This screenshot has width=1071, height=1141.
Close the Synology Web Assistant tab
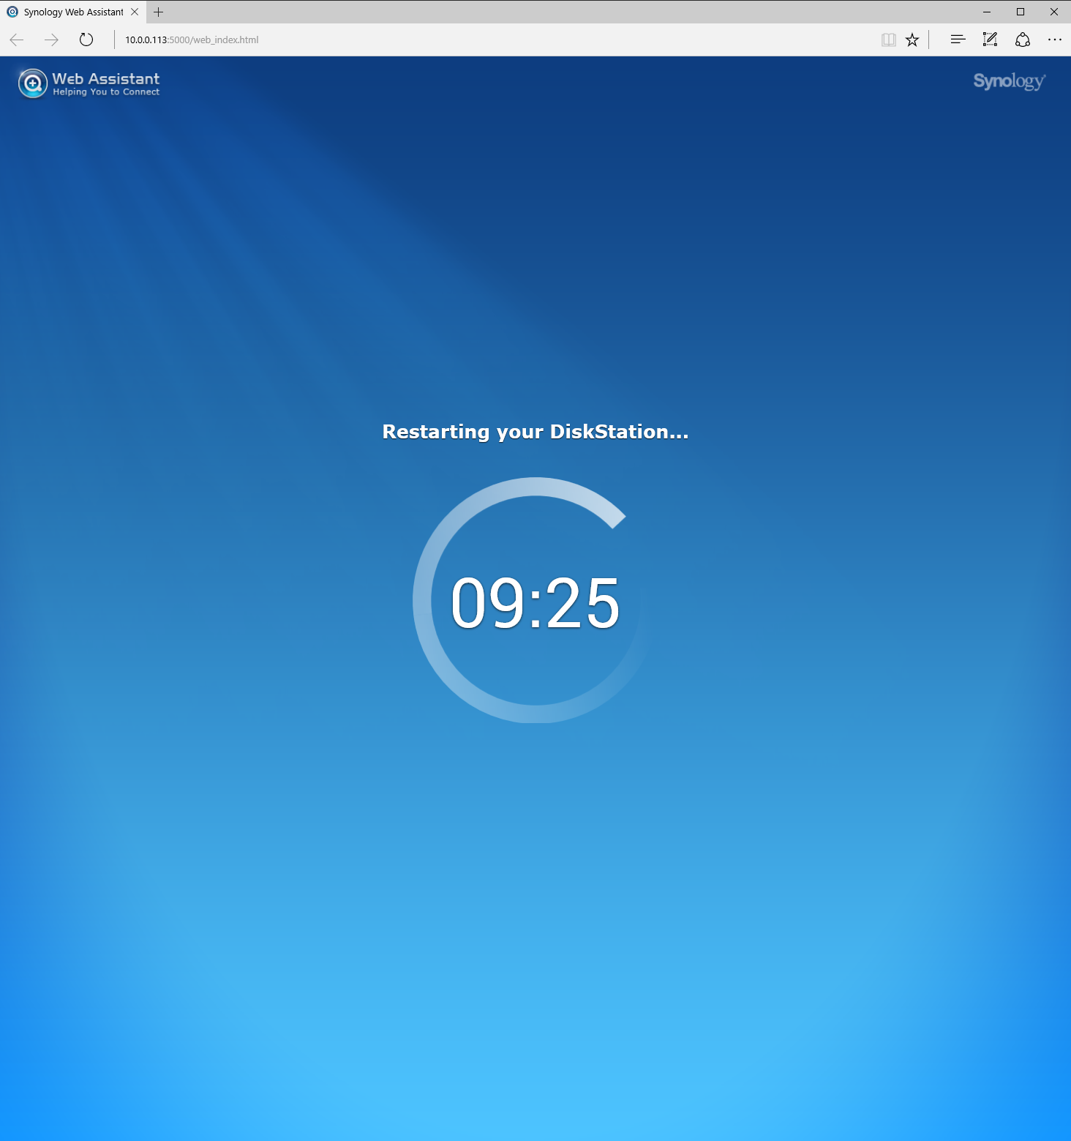(135, 12)
